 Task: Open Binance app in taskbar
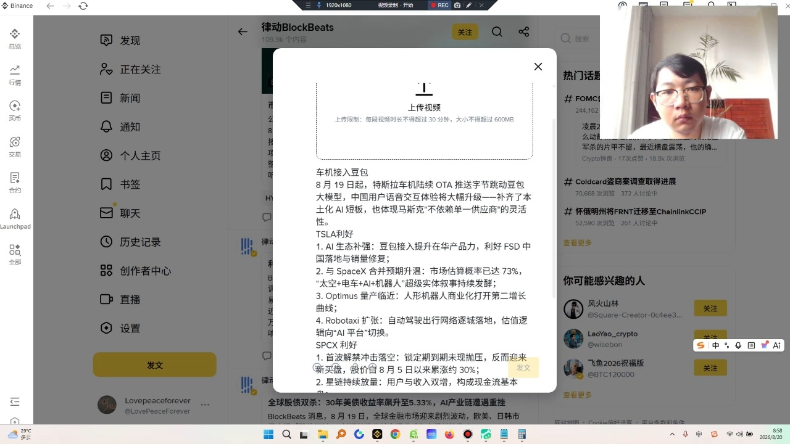tap(377, 435)
